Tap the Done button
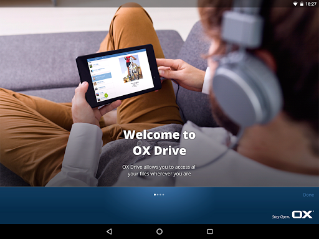 308,195
